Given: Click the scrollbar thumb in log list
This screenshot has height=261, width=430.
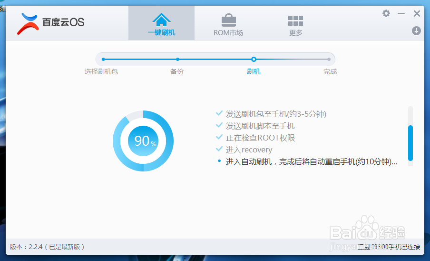Looking at the screenshot, I should tap(410, 143).
